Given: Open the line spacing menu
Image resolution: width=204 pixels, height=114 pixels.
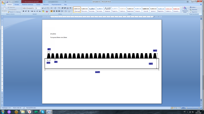Looking at the screenshot, I should pos(62,11).
